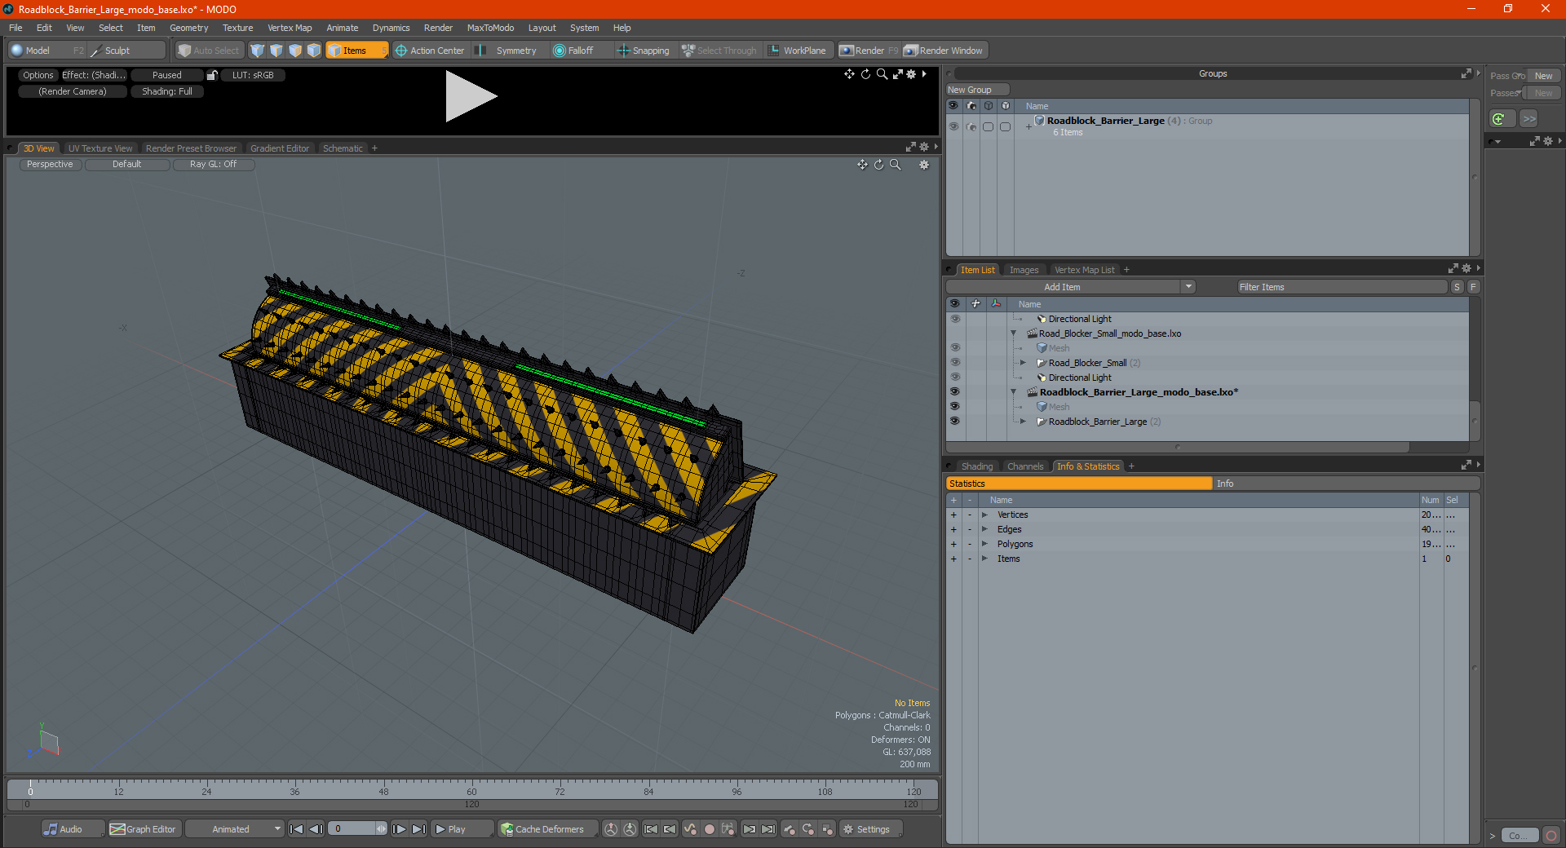This screenshot has height=848, width=1566.
Task: Open the Default shading style dropdown
Action: tap(127, 164)
